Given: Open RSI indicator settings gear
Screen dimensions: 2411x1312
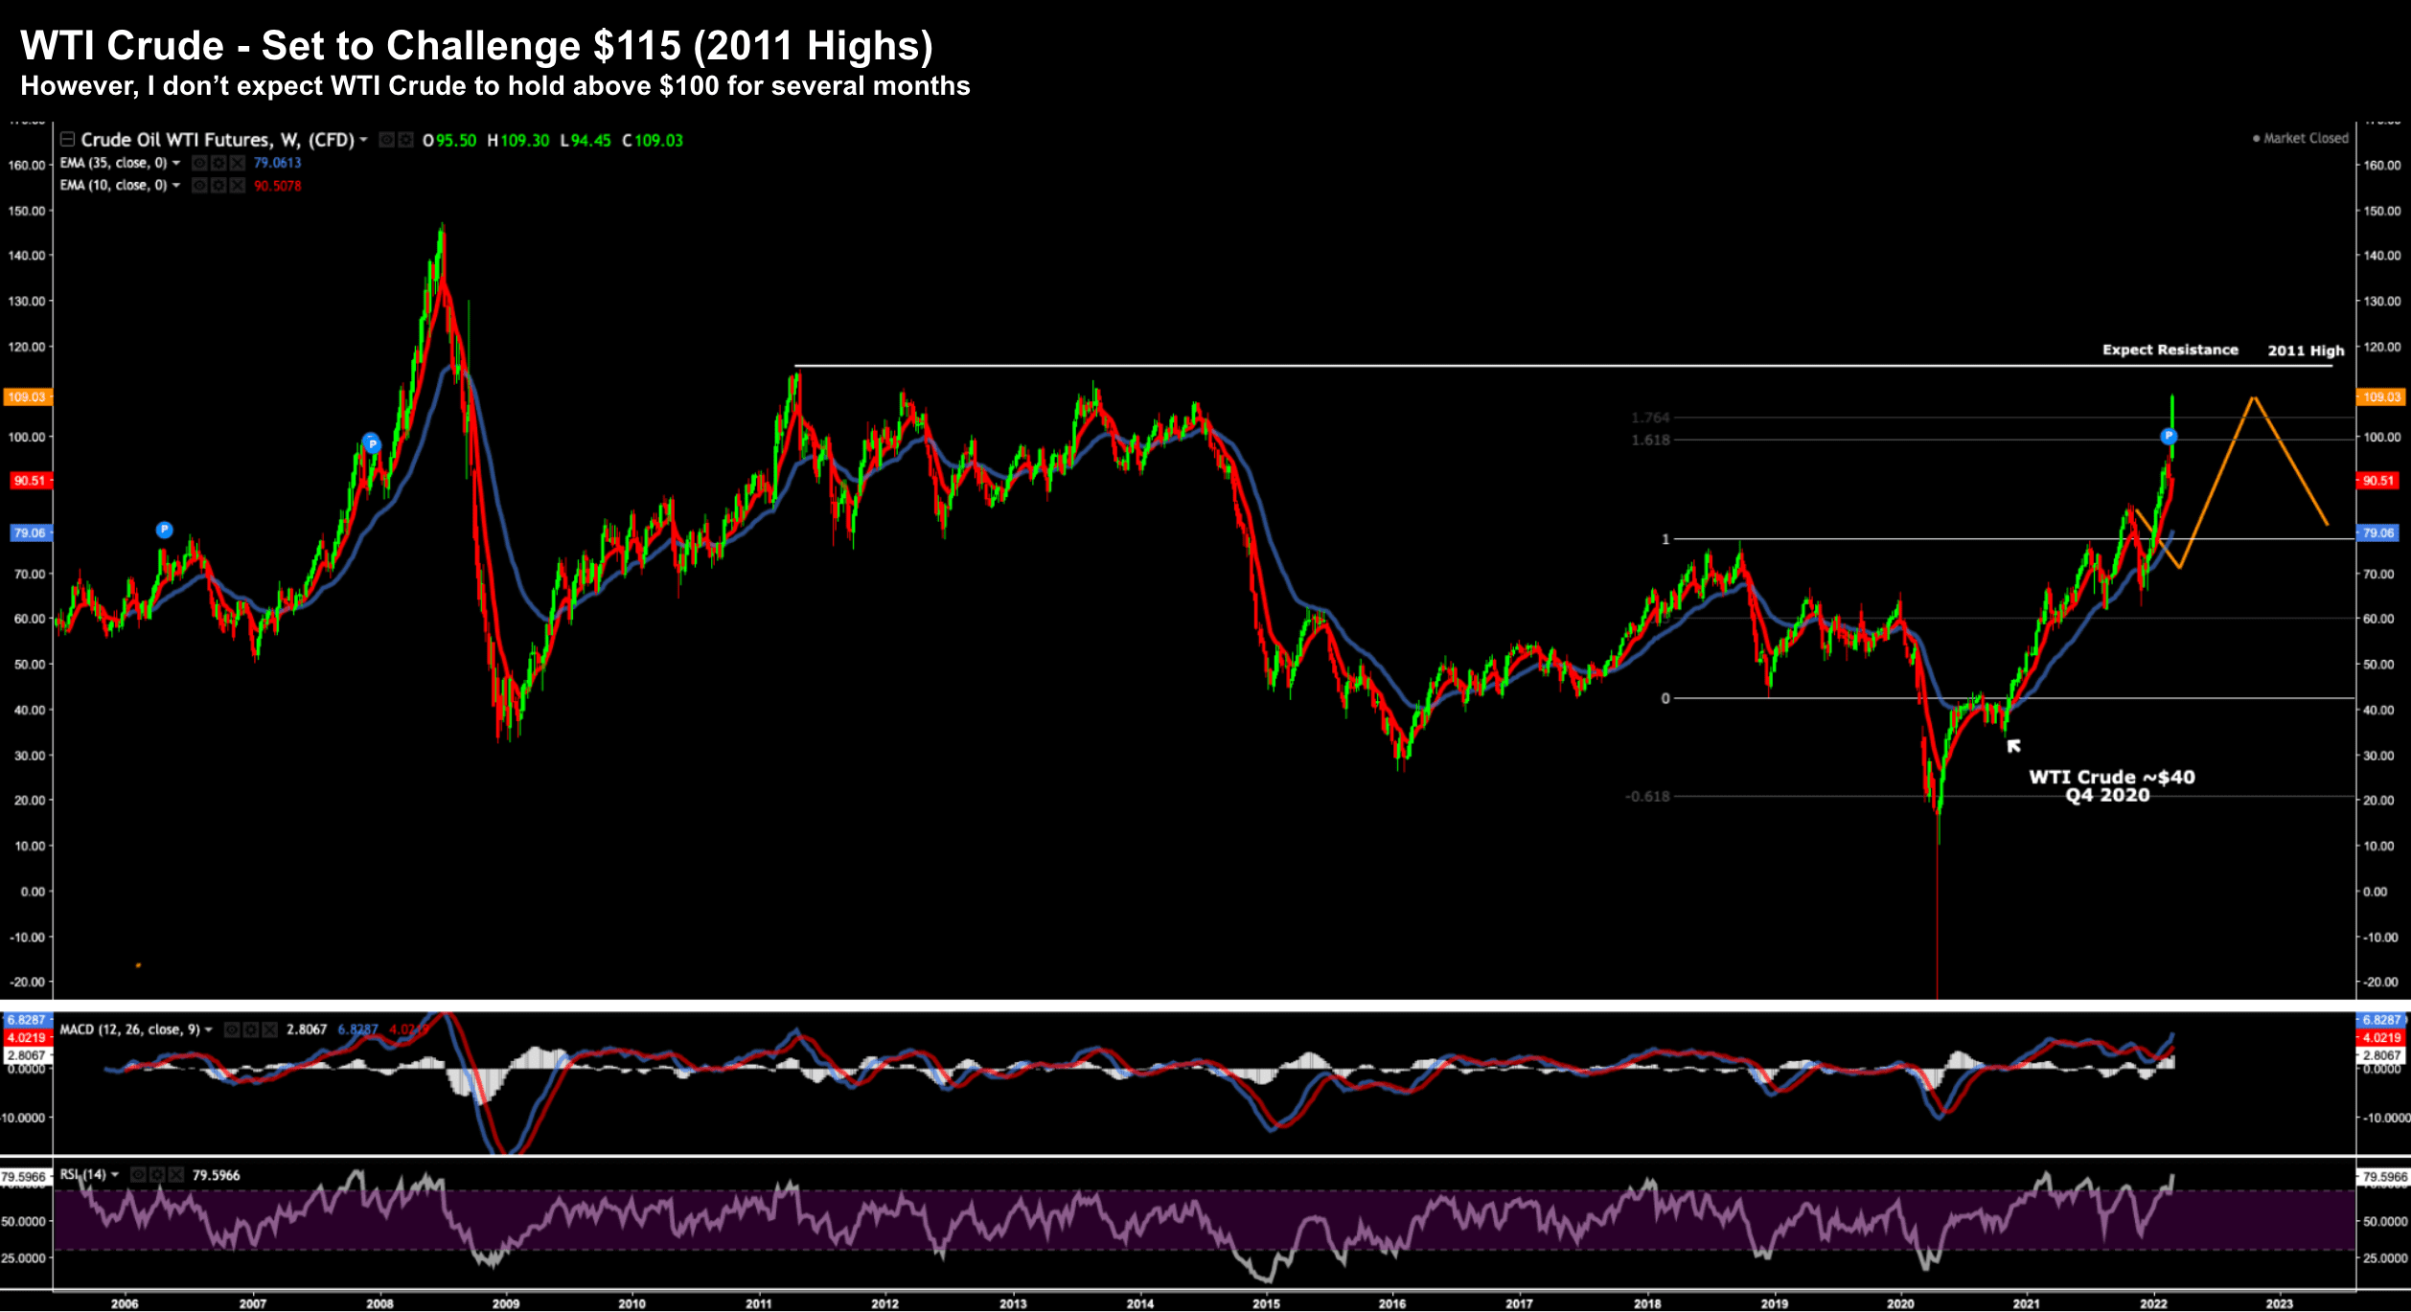Looking at the screenshot, I should [157, 1174].
